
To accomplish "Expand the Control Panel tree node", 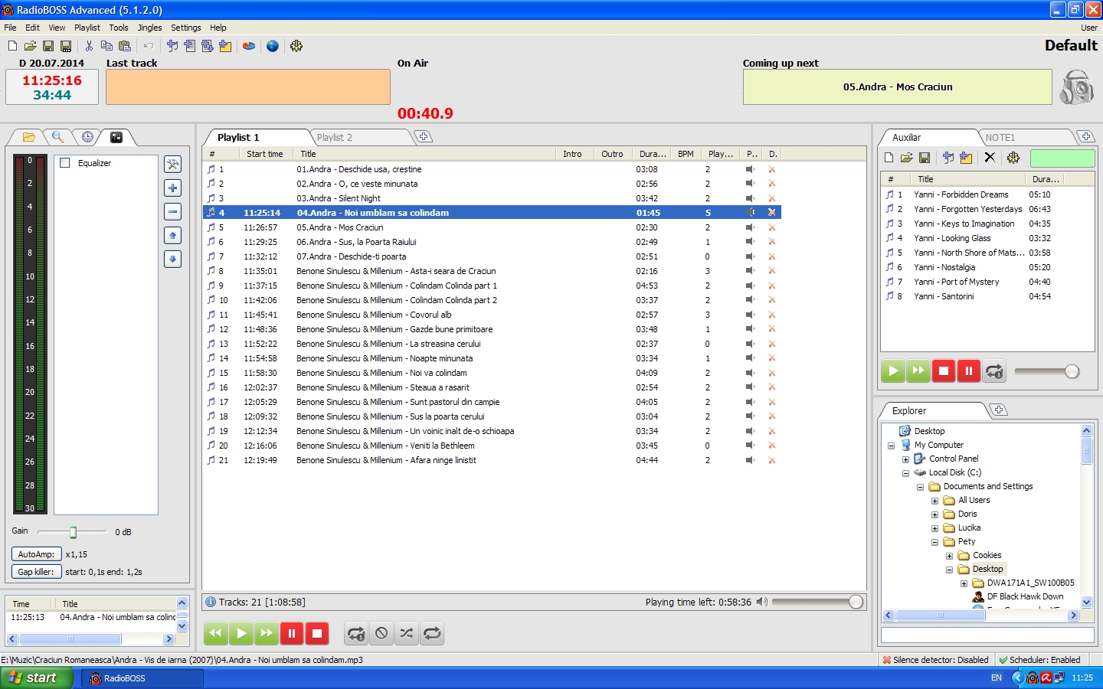I will tap(905, 459).
